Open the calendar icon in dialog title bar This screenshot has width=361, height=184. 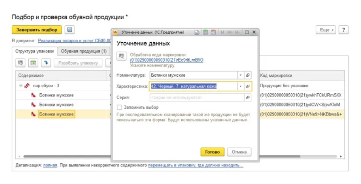pos(213,32)
